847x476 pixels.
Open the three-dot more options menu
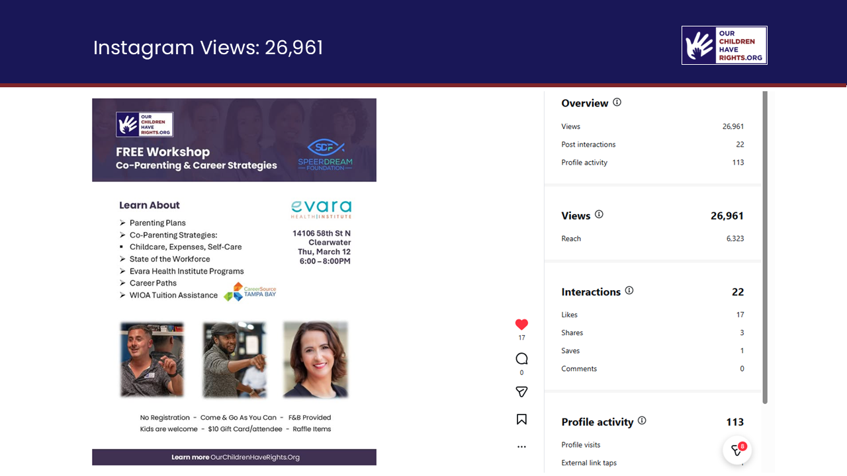pos(521,447)
